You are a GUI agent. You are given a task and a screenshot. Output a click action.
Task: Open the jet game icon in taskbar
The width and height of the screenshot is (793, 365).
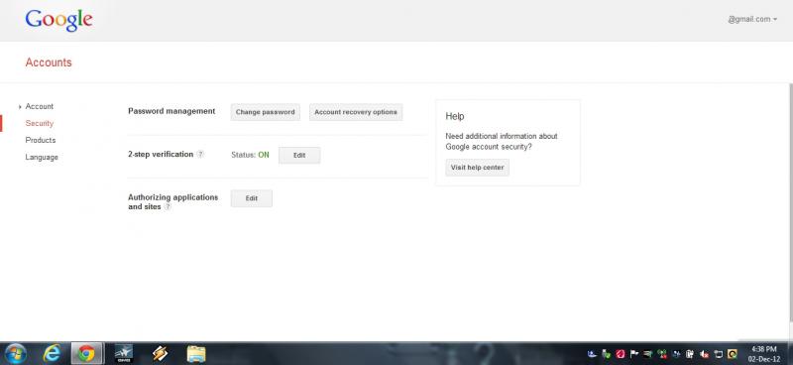pos(123,353)
